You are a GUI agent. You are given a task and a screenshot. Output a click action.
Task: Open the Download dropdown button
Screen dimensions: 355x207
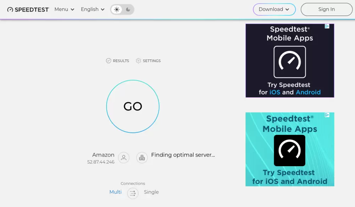click(274, 9)
